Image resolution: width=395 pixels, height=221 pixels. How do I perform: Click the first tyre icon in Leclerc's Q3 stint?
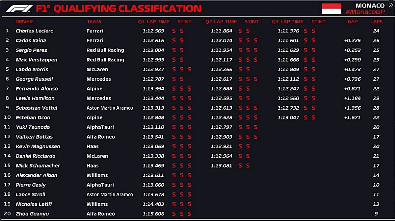pos(305,31)
